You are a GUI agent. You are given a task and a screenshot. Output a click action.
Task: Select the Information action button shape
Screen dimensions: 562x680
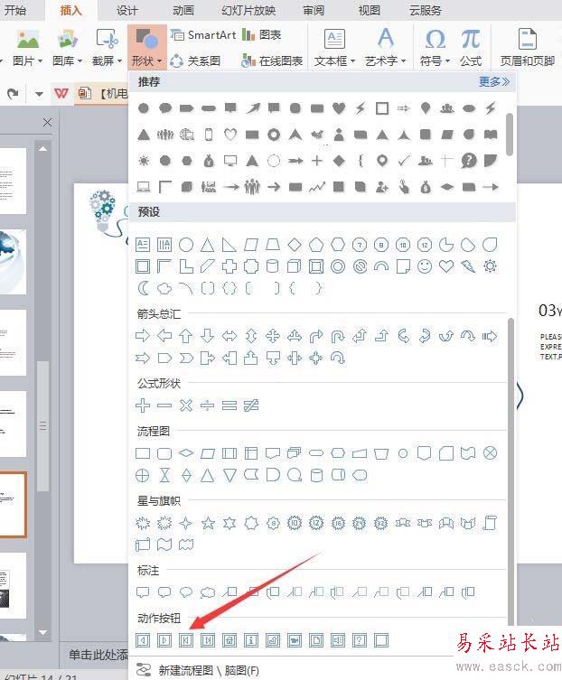pos(251,640)
